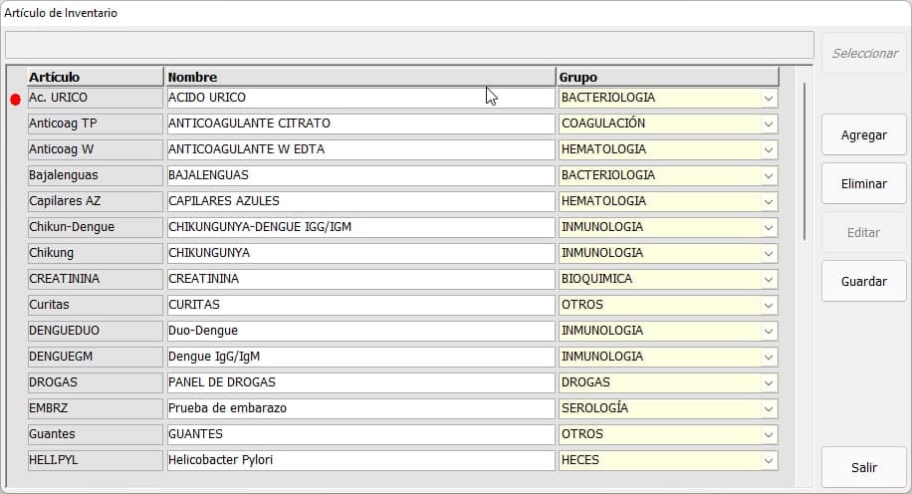The height and width of the screenshot is (494, 912).
Task: Open Grupo dropdown for PANEL DE DROGAS
Action: click(769, 382)
